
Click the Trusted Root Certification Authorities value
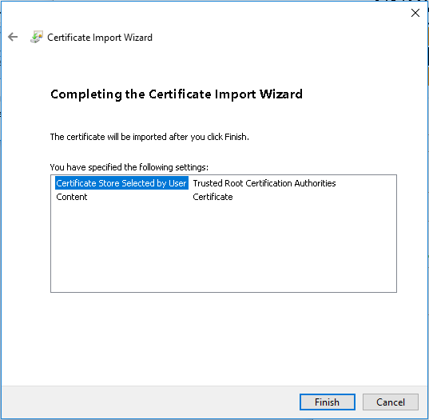[x=264, y=183]
